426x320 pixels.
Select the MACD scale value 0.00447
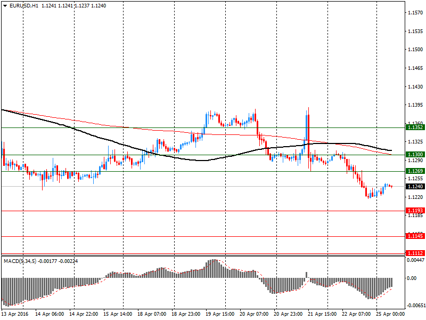tap(415, 260)
